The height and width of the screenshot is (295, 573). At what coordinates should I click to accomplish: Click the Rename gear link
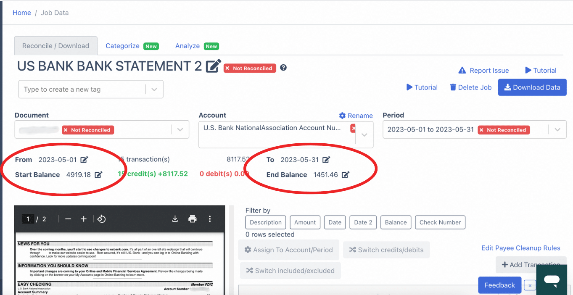click(356, 116)
